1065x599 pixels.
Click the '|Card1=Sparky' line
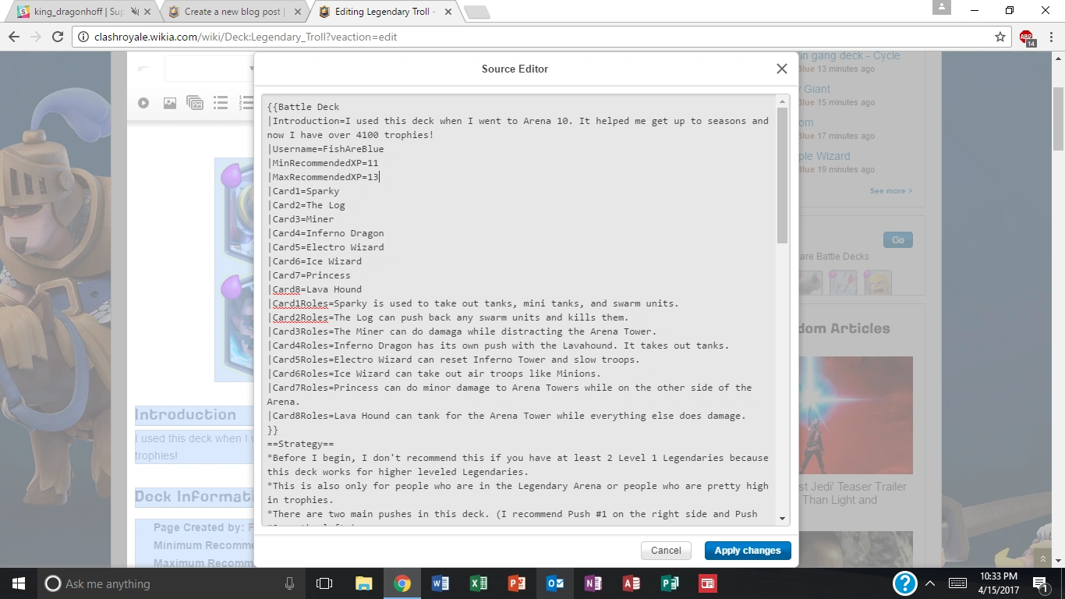(x=303, y=191)
